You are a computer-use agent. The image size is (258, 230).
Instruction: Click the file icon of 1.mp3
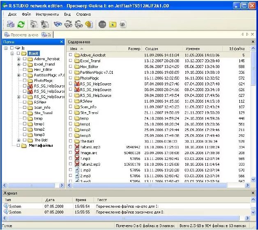(x=77, y=170)
